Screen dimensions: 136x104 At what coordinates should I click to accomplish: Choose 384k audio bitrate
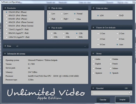tap(77, 37)
